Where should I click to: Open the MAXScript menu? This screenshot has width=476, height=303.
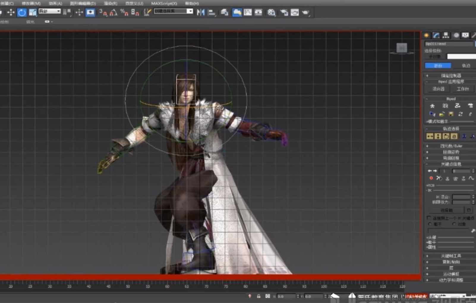(164, 3)
